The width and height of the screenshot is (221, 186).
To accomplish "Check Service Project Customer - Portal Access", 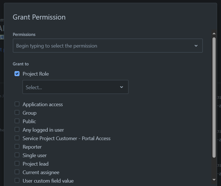I will [x=17, y=138].
